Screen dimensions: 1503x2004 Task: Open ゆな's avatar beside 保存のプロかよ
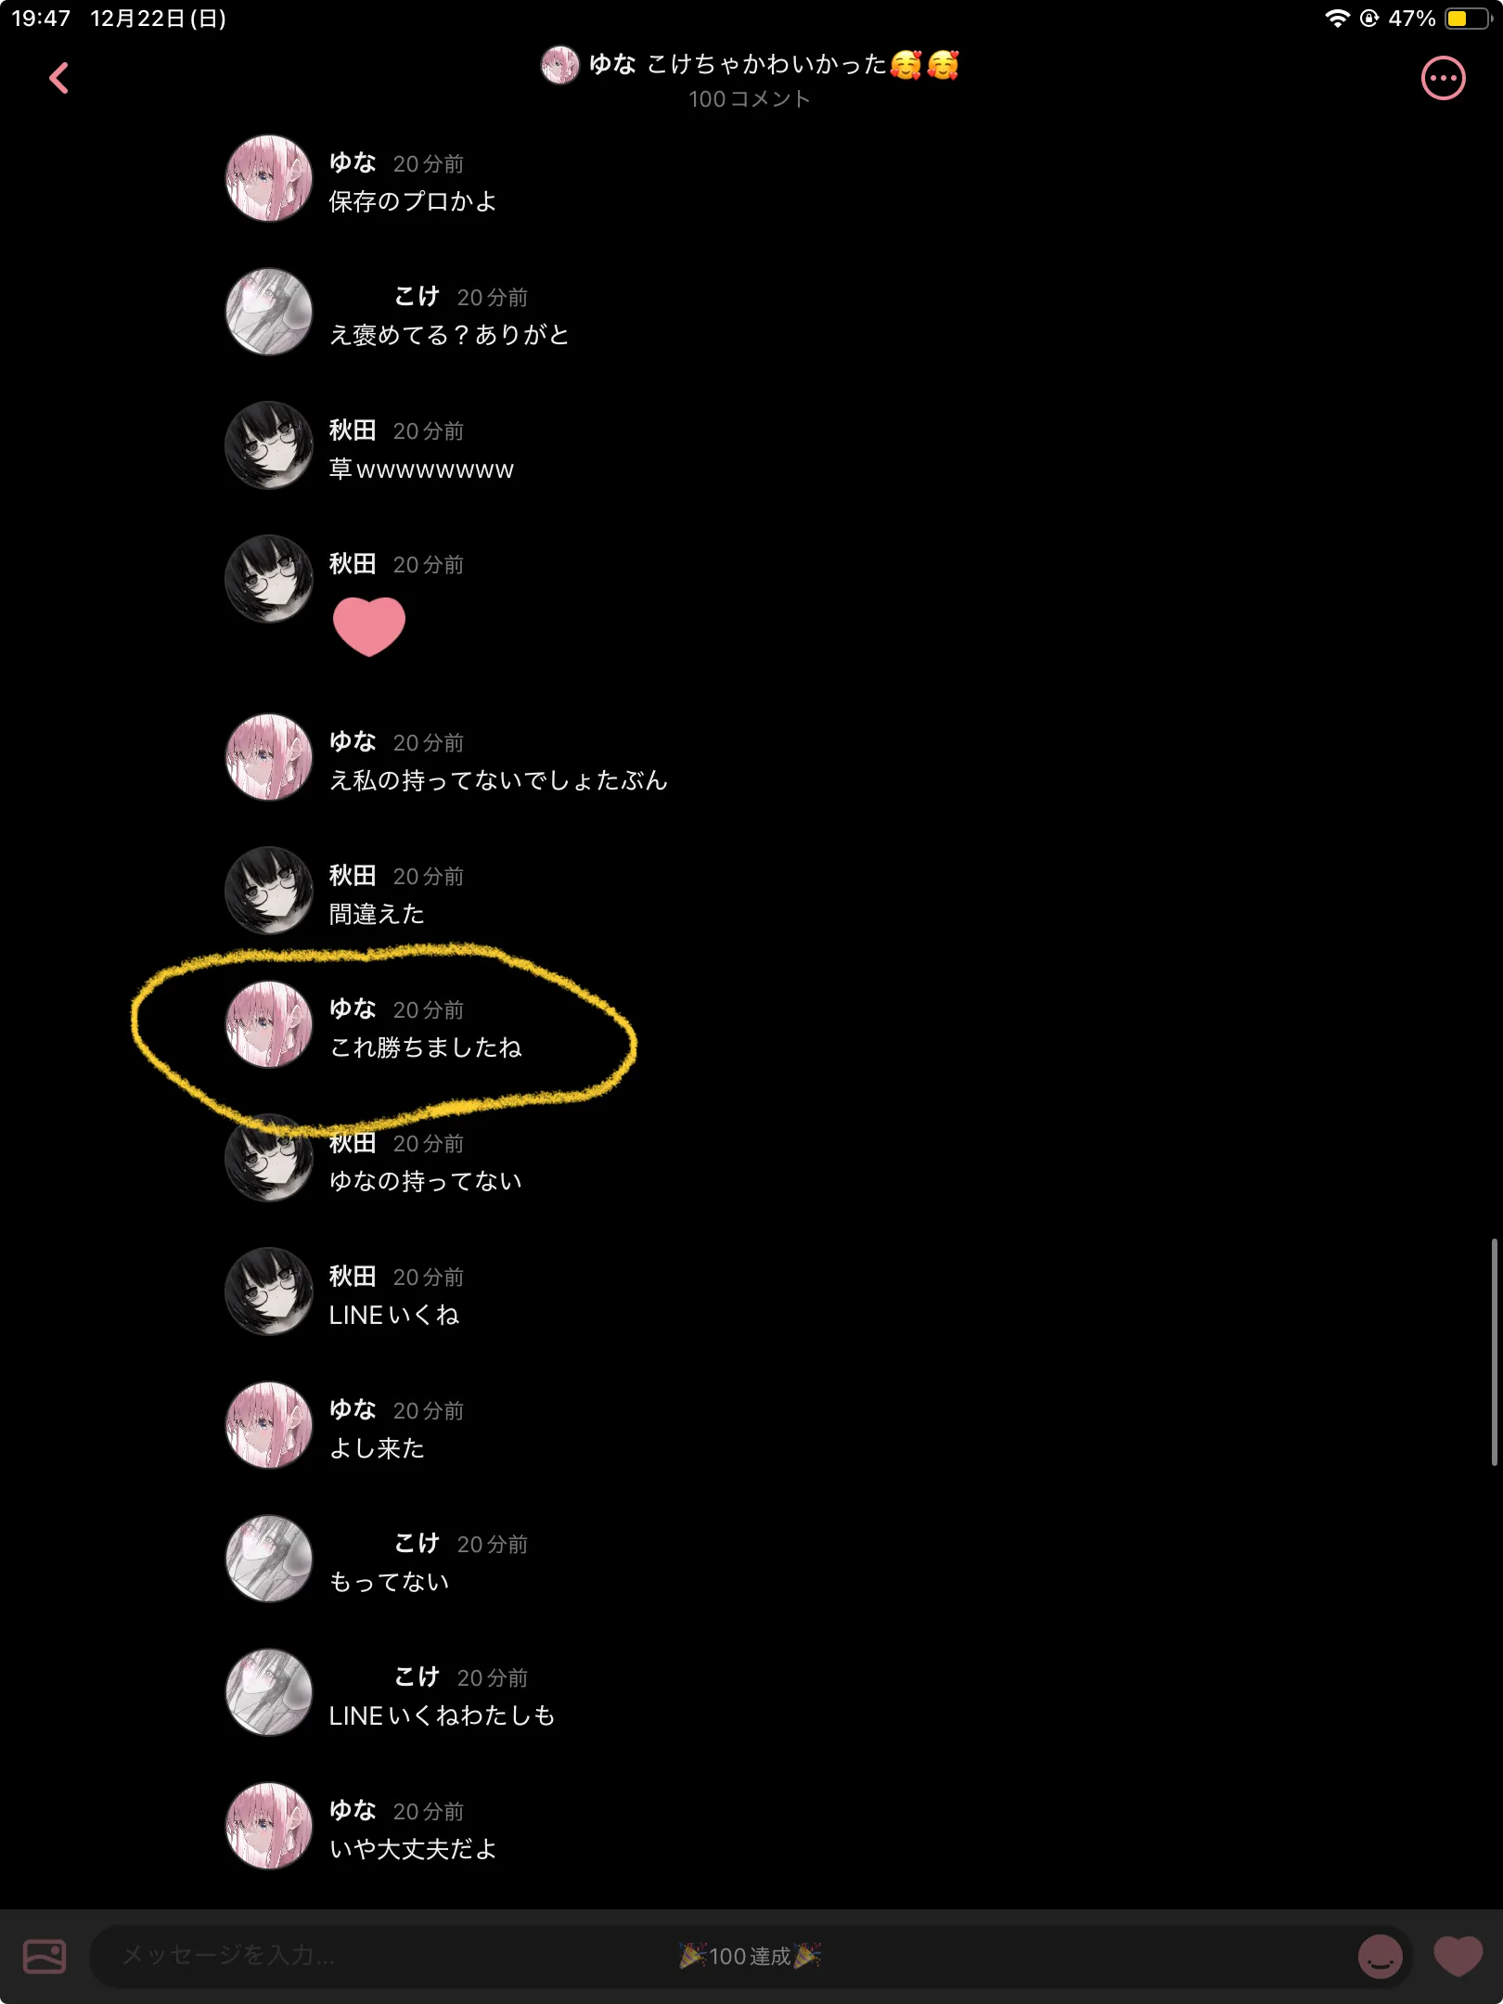(x=269, y=178)
